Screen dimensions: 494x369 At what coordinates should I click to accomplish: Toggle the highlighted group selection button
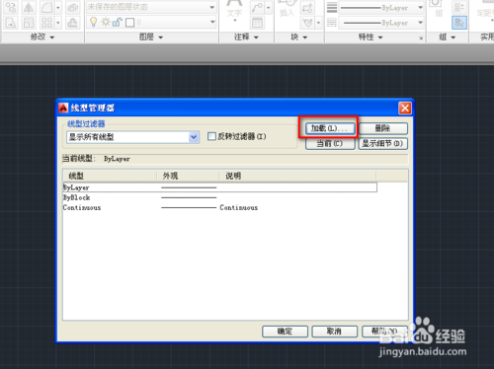[x=459, y=23]
